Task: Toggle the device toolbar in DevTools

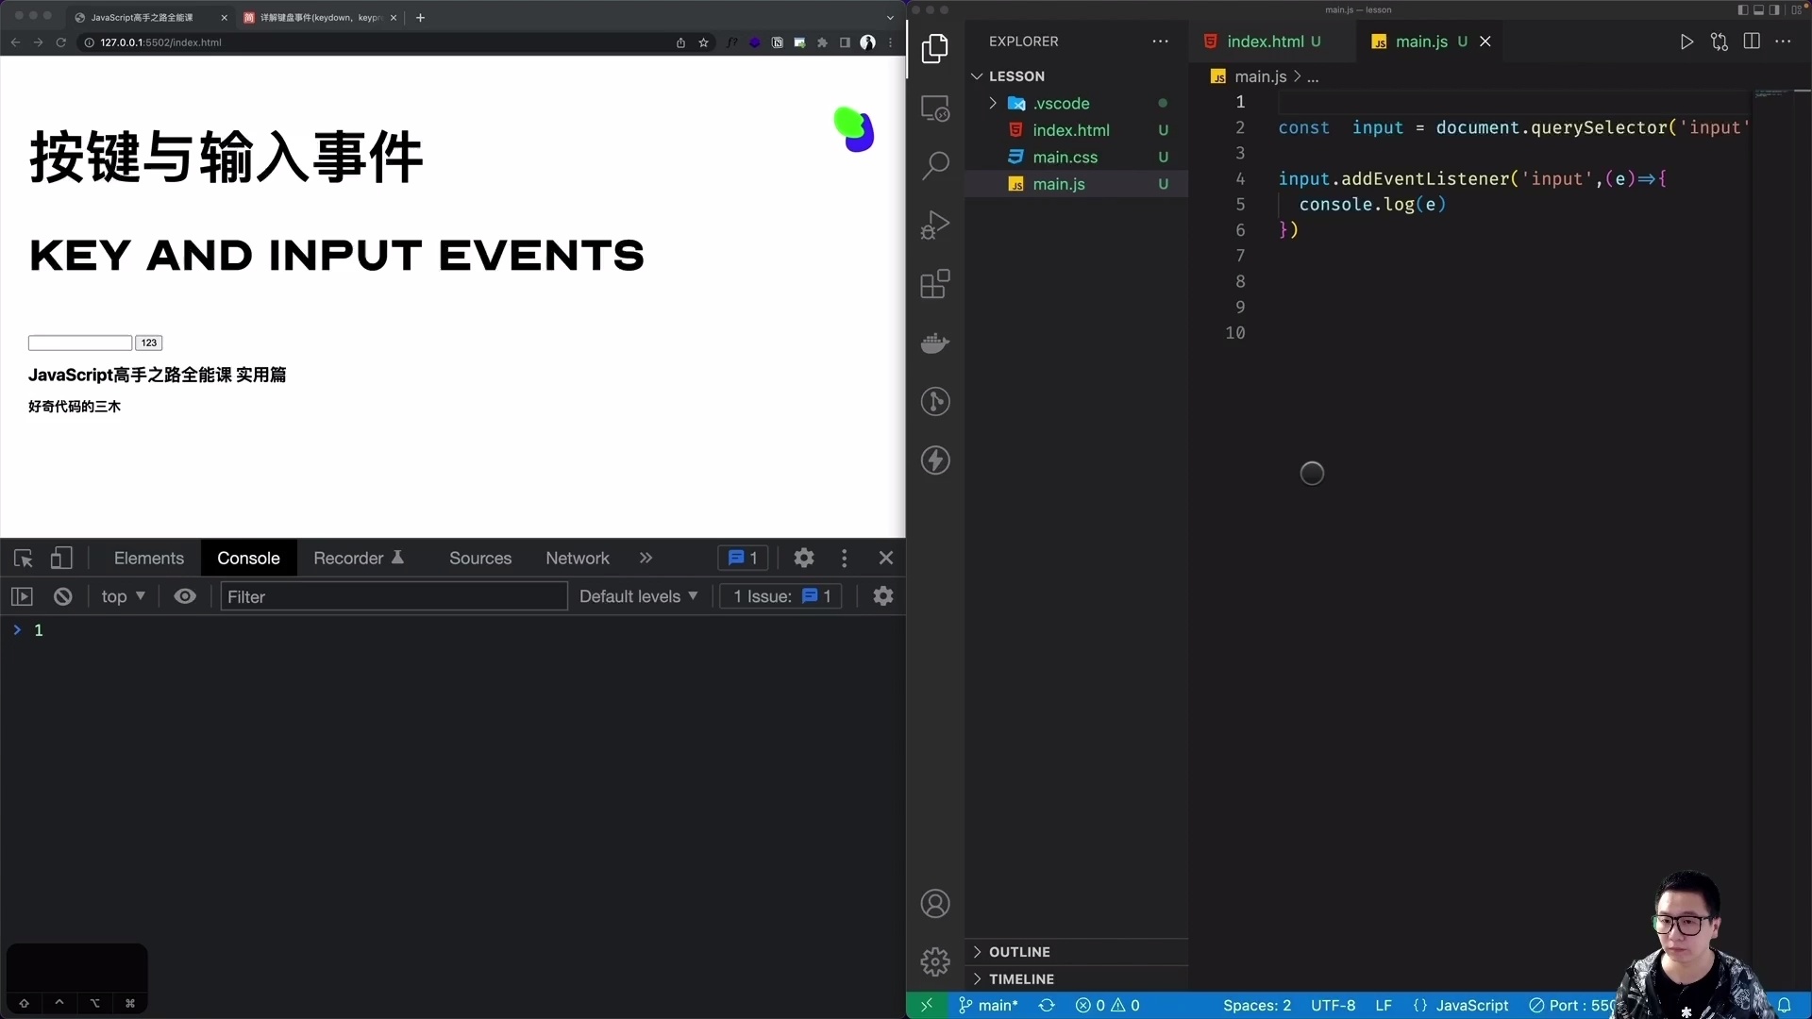Action: coord(61,558)
